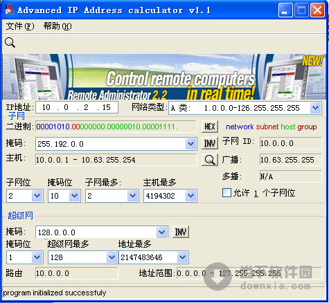Click the IP address input field
Image resolution: width=329 pixels, height=303 pixels.
pos(77,107)
